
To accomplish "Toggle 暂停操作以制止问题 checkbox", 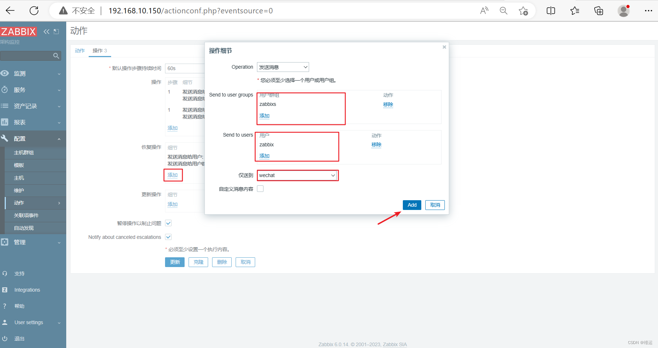I will pos(168,223).
